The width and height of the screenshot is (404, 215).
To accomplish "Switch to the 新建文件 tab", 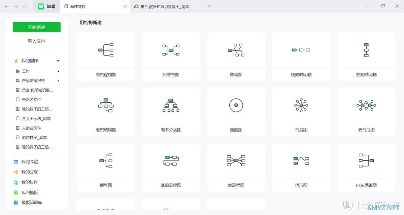I will point(95,6).
